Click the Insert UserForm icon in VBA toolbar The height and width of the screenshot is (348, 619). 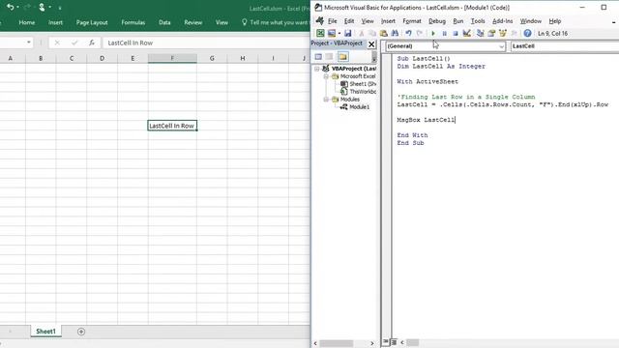point(332,34)
